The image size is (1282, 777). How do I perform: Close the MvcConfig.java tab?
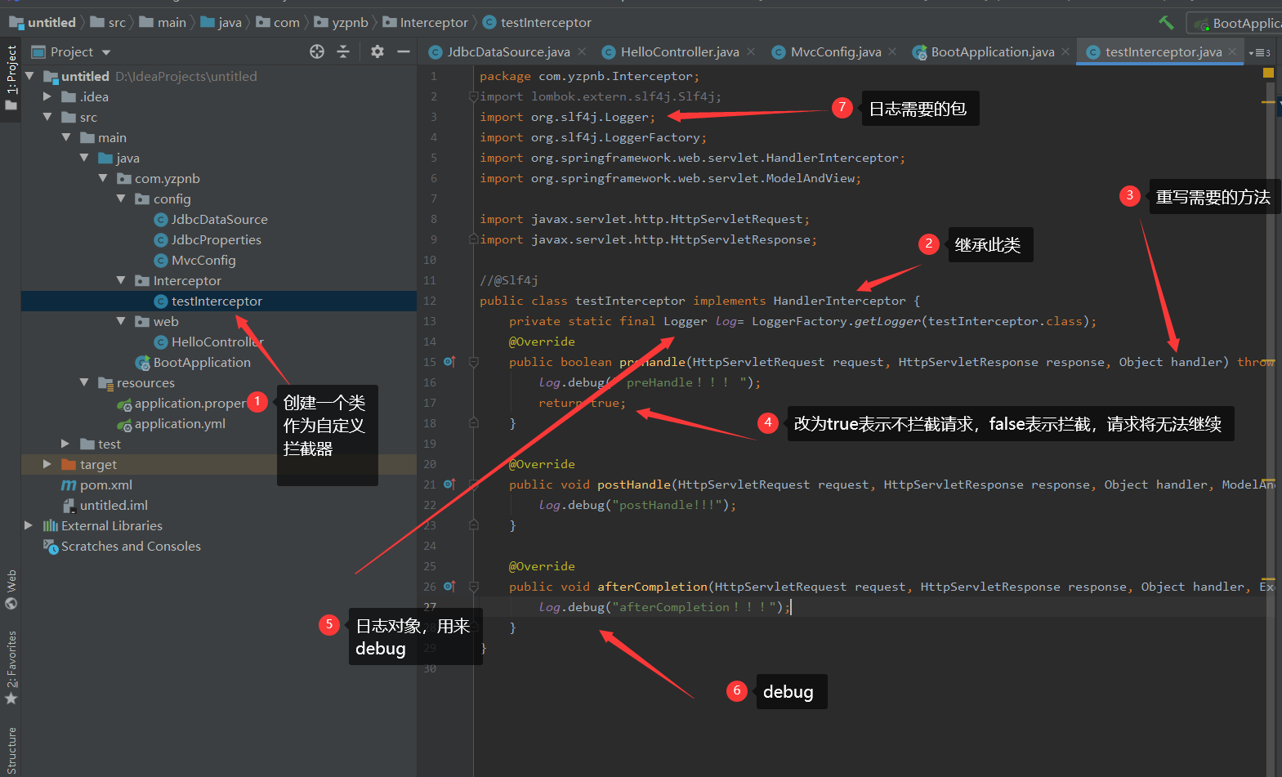pos(892,51)
